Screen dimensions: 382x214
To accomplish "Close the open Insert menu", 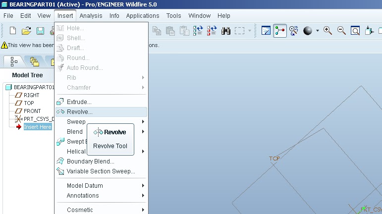I will pyautogui.click(x=65, y=16).
